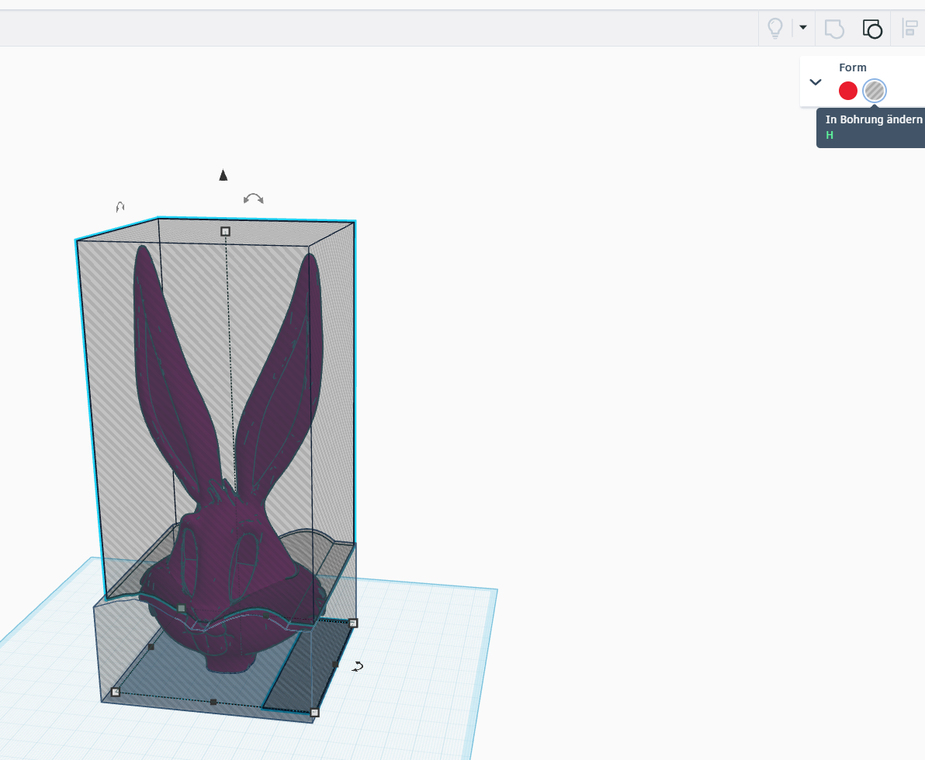Open the dropdown arrow beside the lightbulb

click(x=803, y=27)
